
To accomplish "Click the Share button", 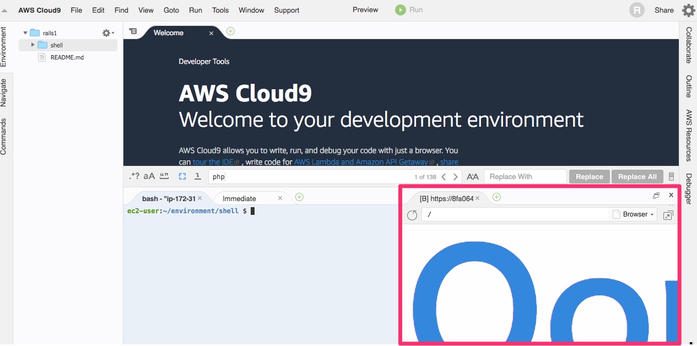I will [664, 10].
